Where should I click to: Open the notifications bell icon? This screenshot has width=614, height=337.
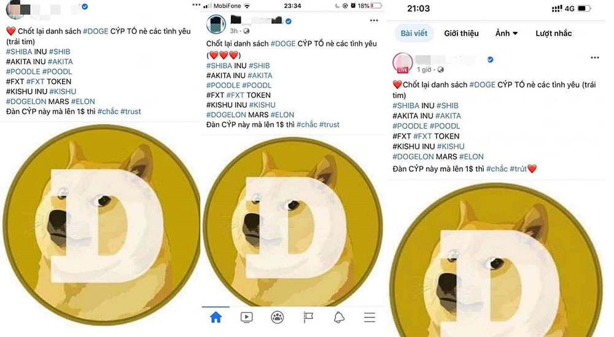[339, 317]
